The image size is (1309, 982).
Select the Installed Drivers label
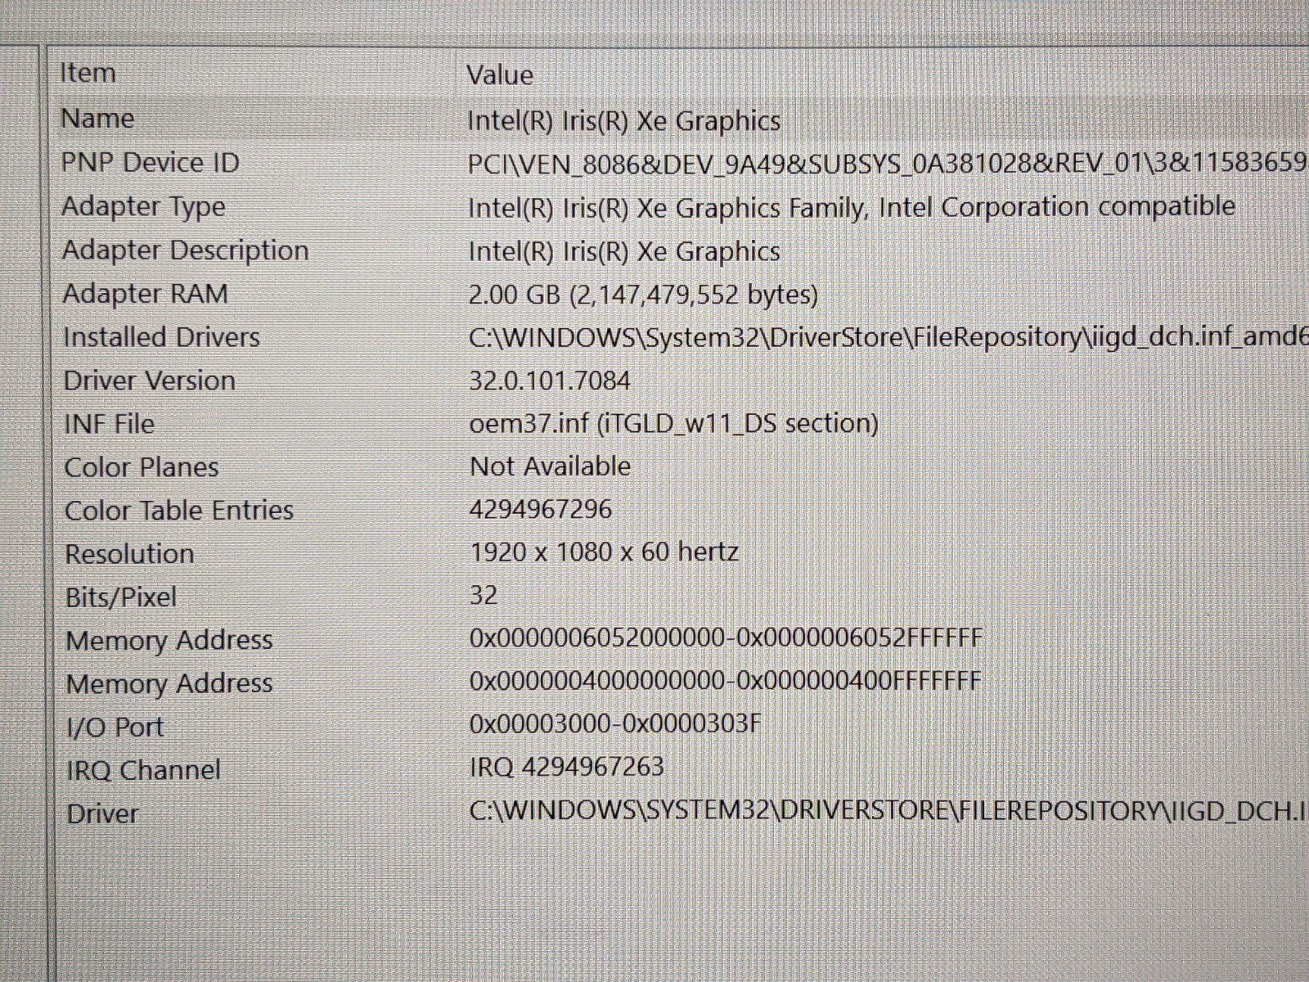pos(162,337)
